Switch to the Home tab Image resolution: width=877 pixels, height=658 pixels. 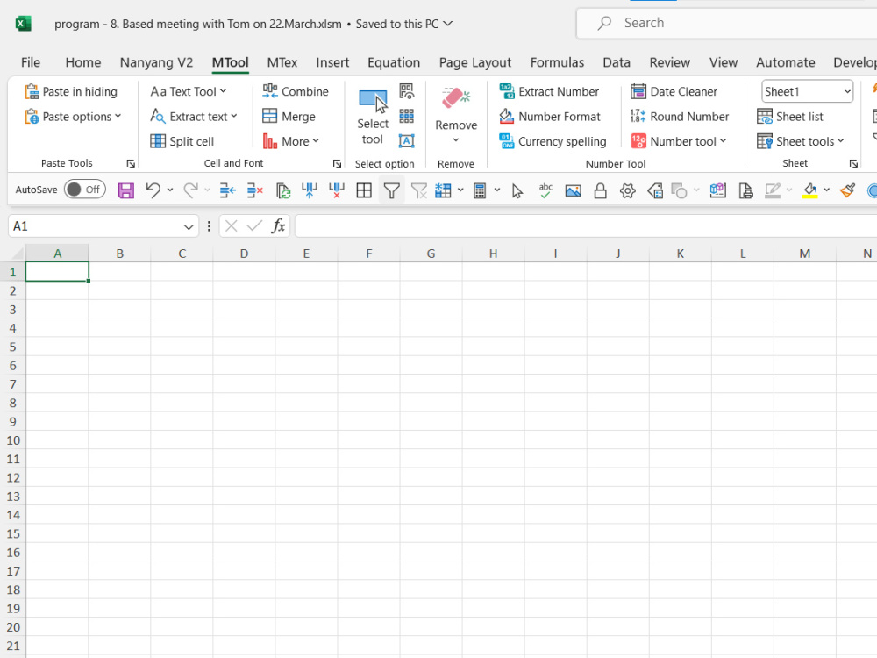pyautogui.click(x=83, y=62)
